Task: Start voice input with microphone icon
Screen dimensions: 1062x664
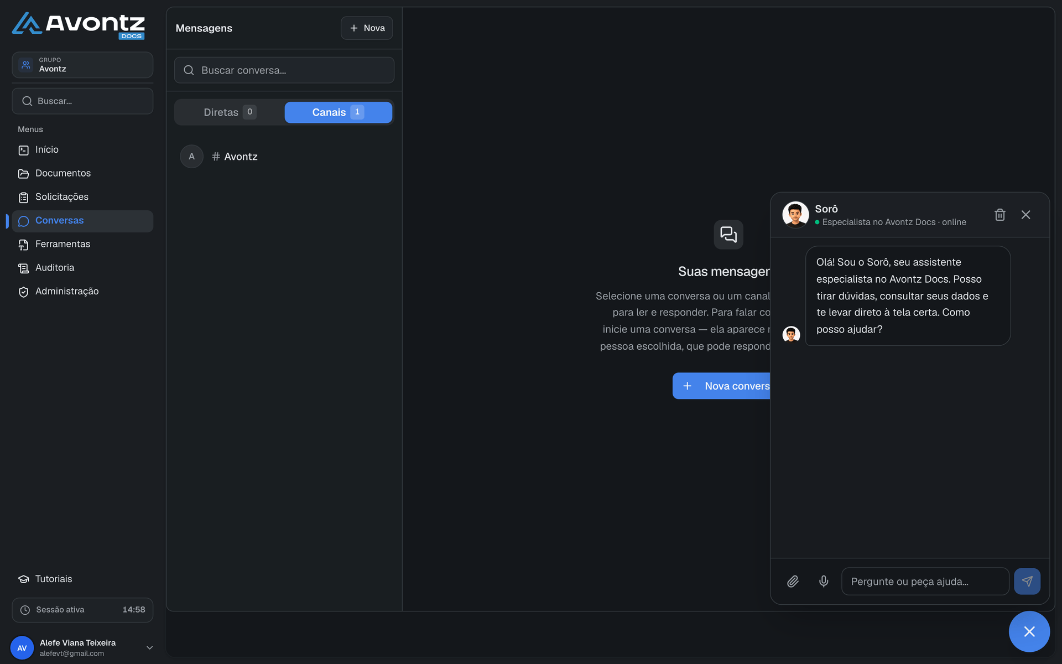Action: 824,582
